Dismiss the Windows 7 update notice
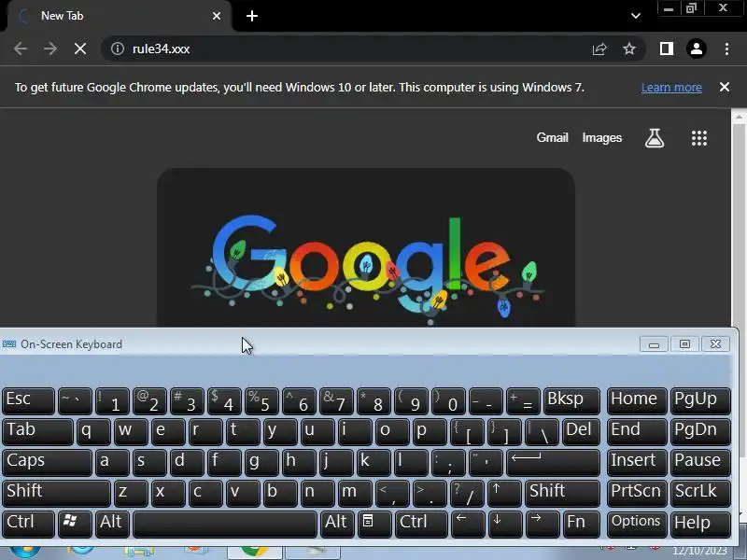This screenshot has height=560, width=747. [725, 87]
